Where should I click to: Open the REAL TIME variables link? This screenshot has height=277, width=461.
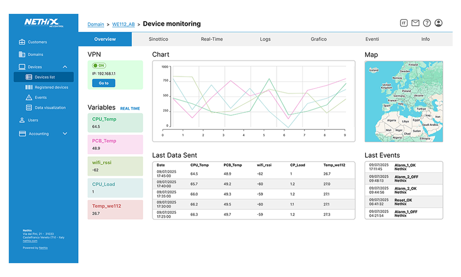point(130,109)
